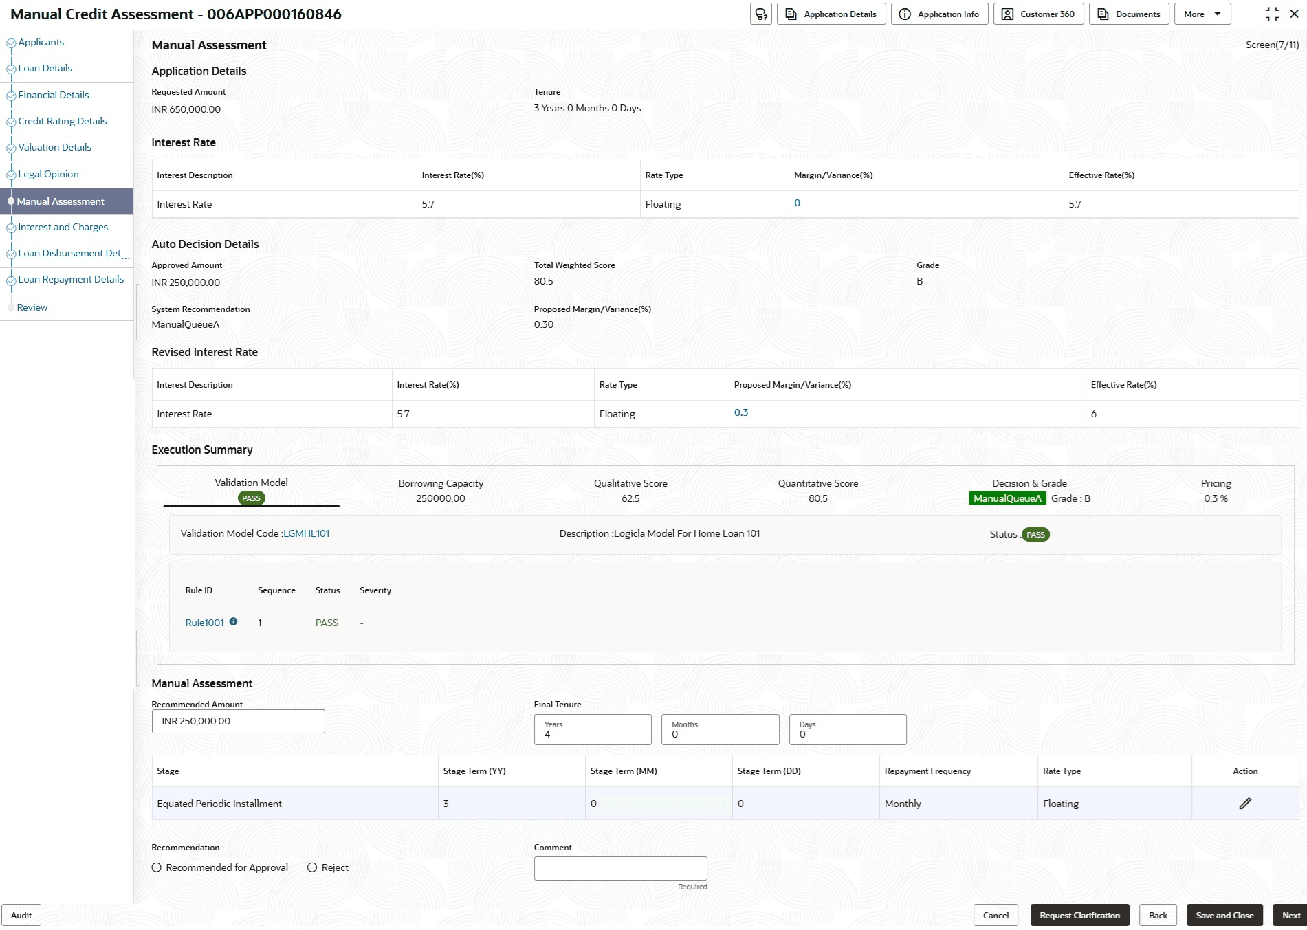Viewport: 1307px width, 930px height.
Task: Open Application Info panel
Action: tap(939, 14)
